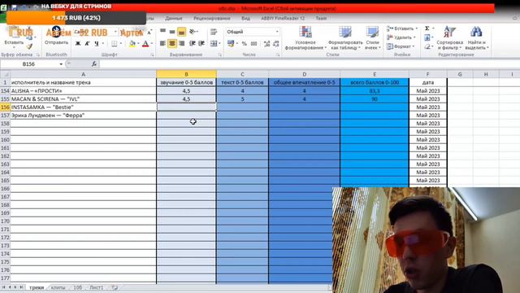Toggle center horizontal alignment

tap(172, 43)
